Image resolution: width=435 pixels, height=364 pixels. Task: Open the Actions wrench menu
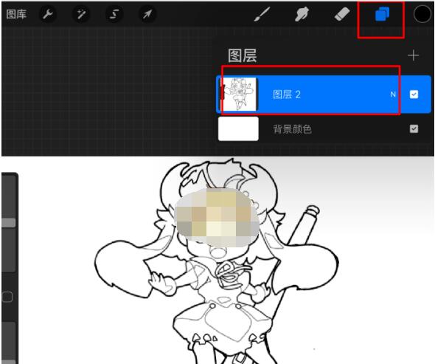click(48, 14)
